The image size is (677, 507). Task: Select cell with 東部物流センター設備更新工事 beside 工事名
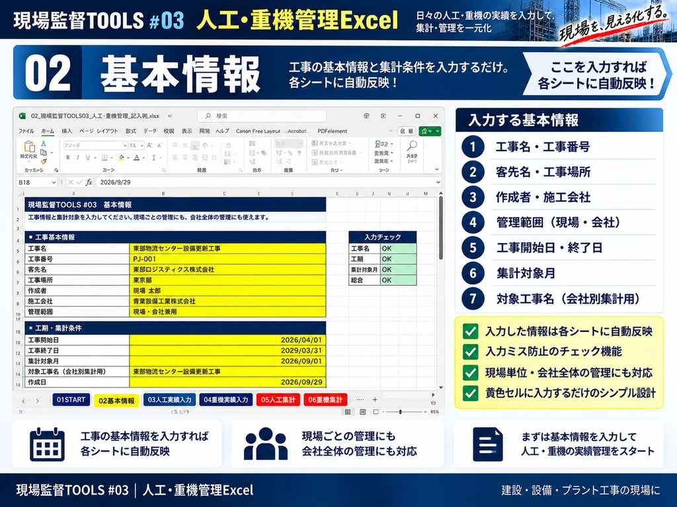227,249
